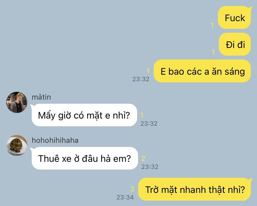Select the "Fuck" message bubble
This screenshot has height=206, width=257.
click(x=235, y=18)
